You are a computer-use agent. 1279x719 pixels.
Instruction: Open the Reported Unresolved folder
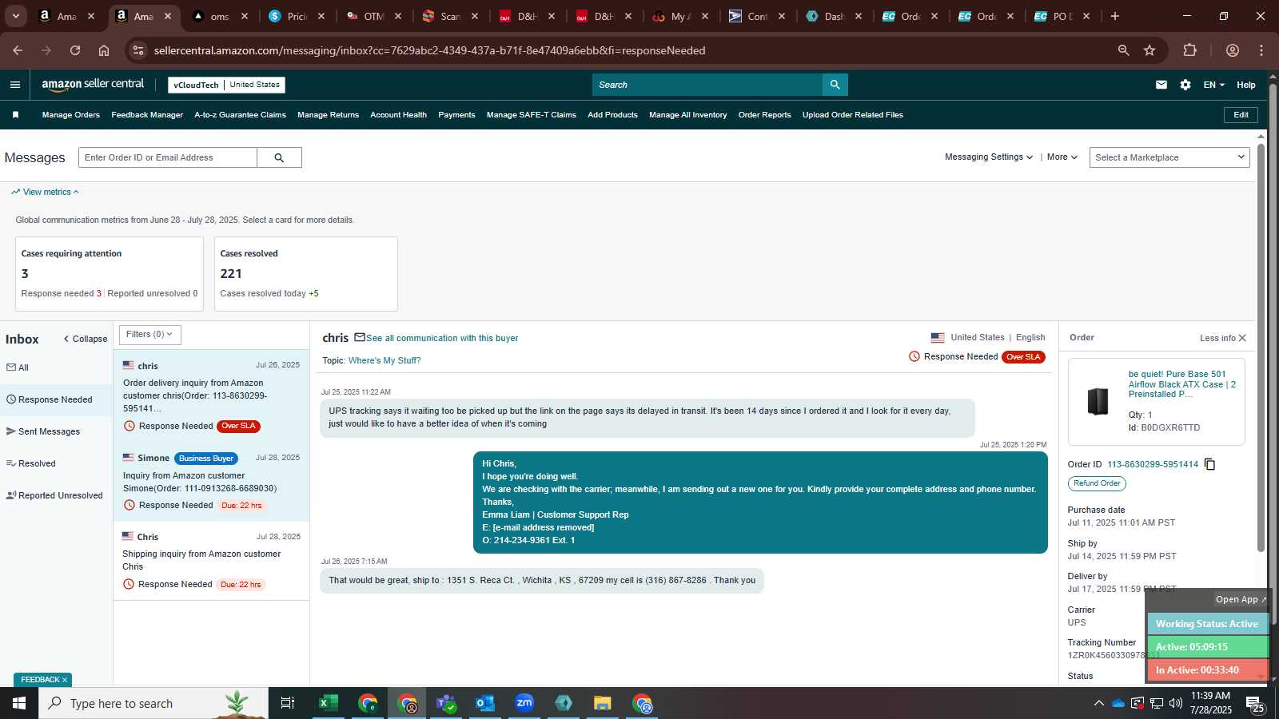[54, 495]
